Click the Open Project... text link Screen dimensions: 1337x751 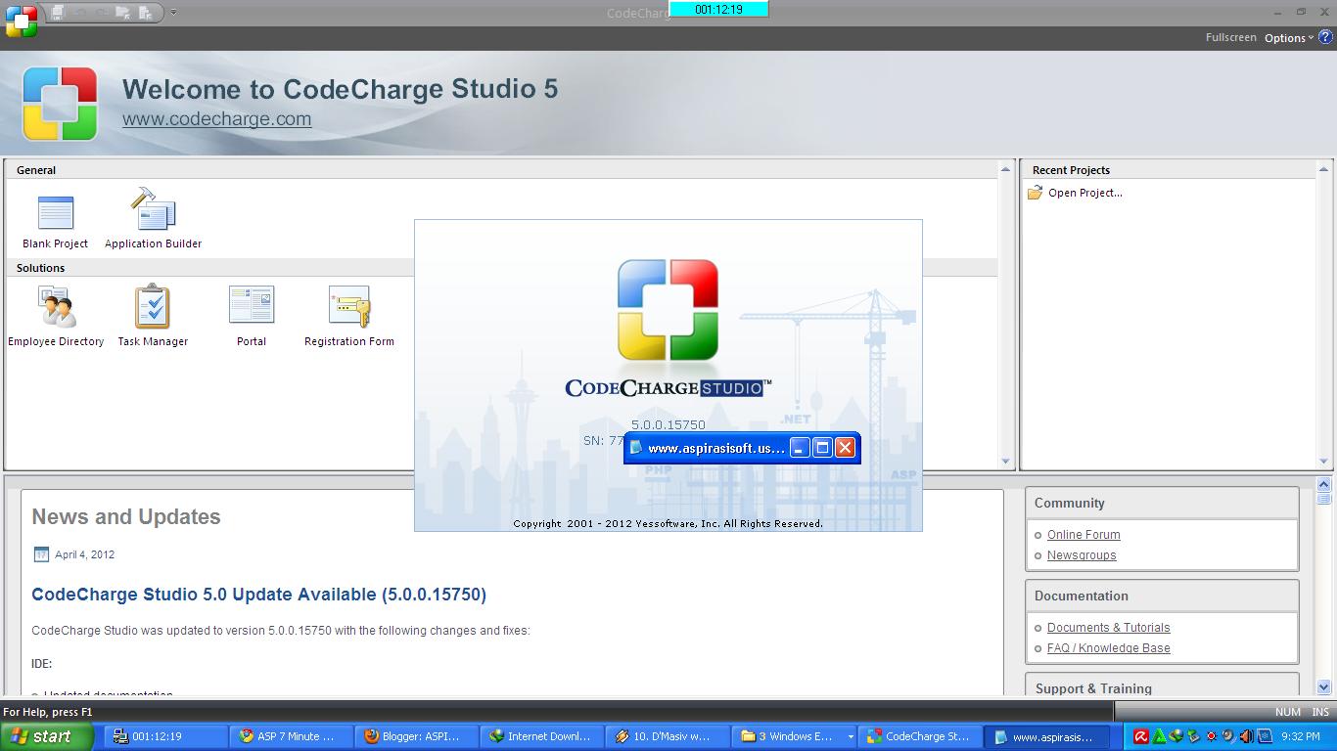point(1085,193)
